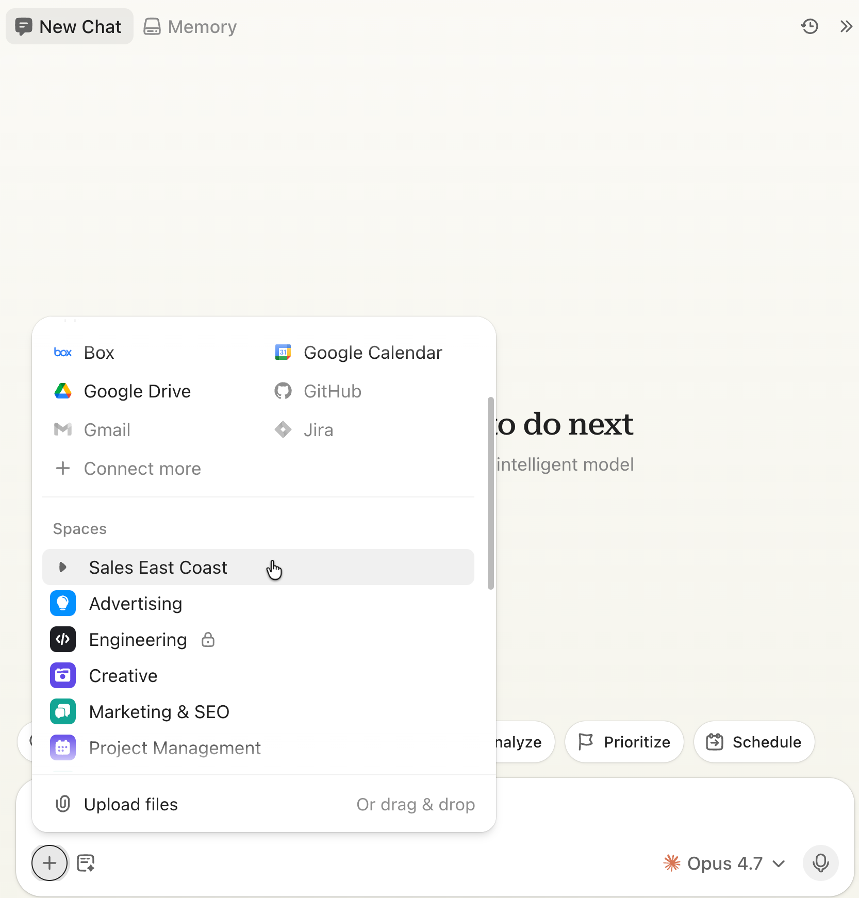Select the Marketing & SEO space name
The image size is (859, 898).
159,712
